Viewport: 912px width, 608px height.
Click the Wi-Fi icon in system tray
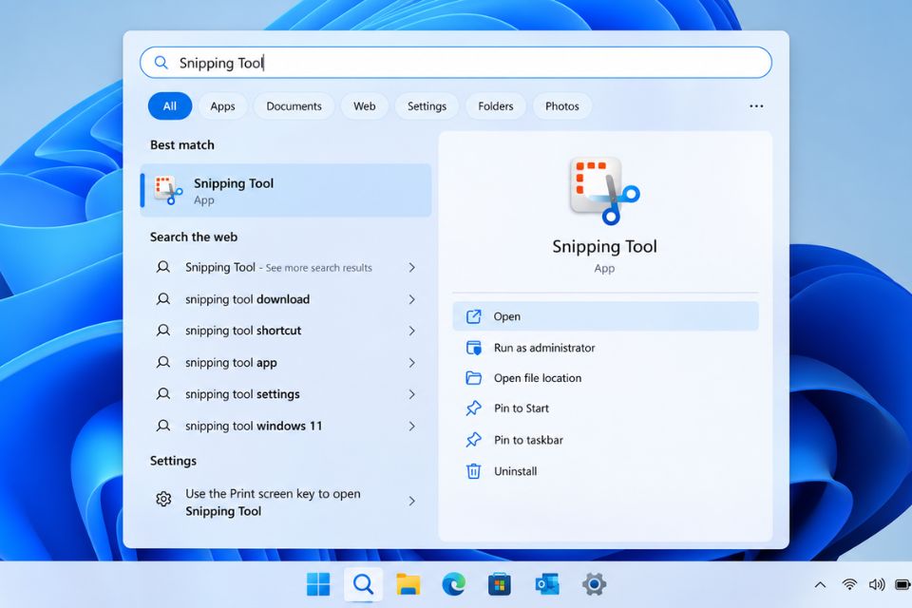point(849,584)
